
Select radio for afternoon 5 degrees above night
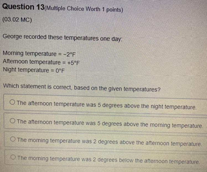[12, 102]
